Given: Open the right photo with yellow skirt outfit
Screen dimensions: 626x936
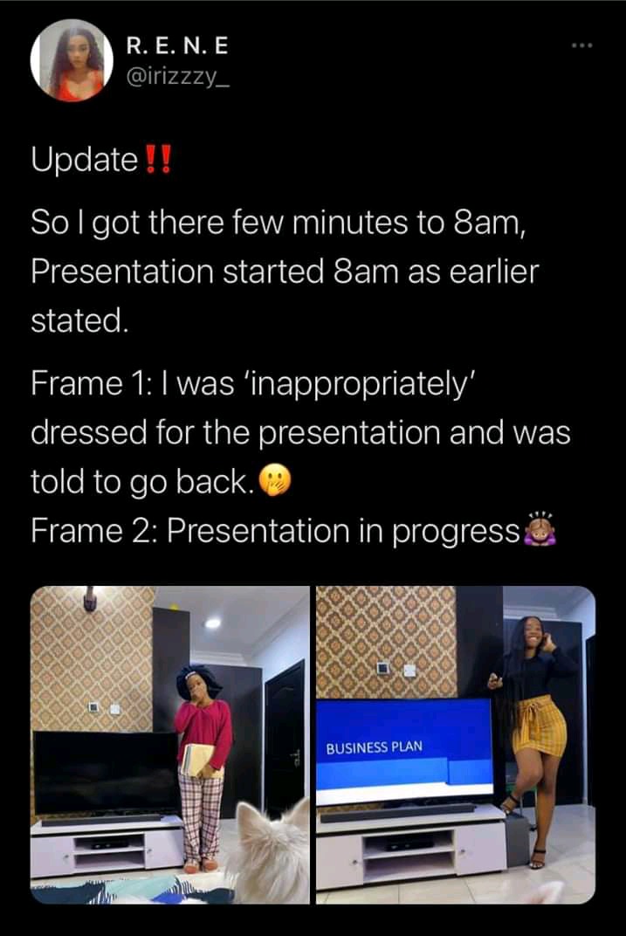Looking at the screenshot, I should pyautogui.click(x=456, y=745).
